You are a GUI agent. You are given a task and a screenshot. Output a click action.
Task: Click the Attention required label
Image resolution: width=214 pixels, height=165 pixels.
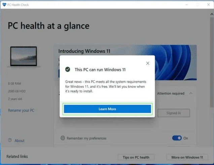171,94
